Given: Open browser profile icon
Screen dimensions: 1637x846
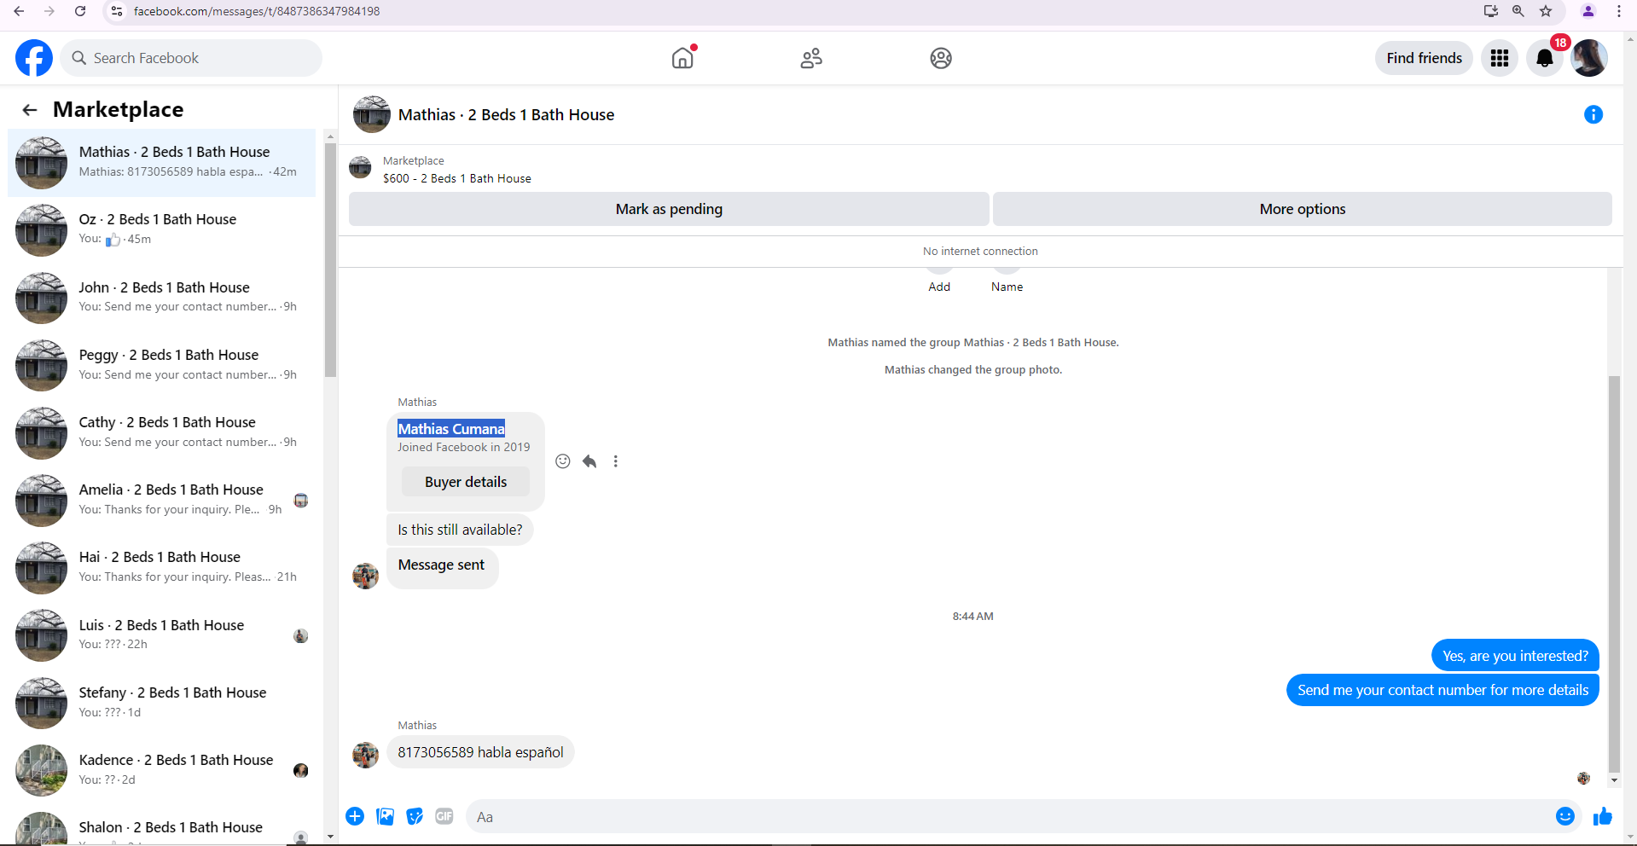Looking at the screenshot, I should coord(1588,11).
